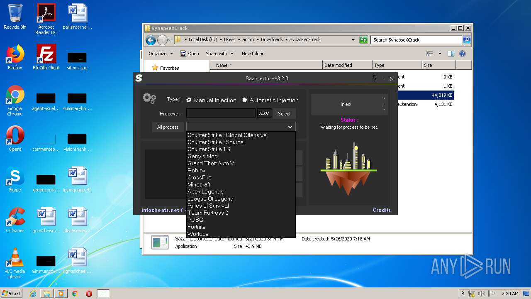Screen dimensions: 531x299
Task: Click the Select process button
Action: tap(284, 113)
